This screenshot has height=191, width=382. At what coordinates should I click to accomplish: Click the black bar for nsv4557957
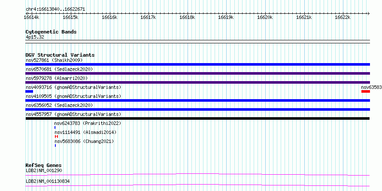[197, 118]
